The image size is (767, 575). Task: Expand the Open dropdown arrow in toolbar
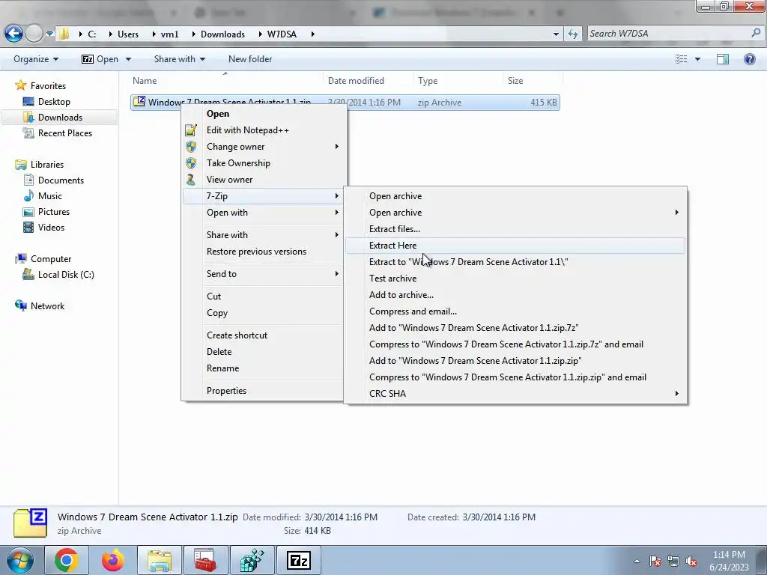(x=128, y=59)
